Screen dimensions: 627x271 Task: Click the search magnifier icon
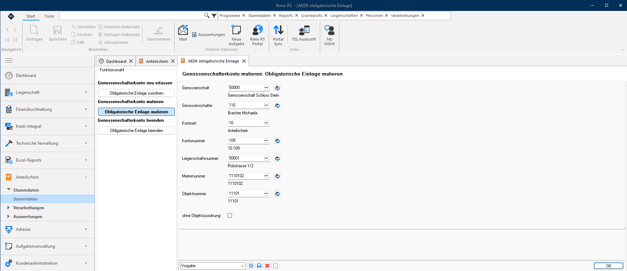click(x=207, y=16)
